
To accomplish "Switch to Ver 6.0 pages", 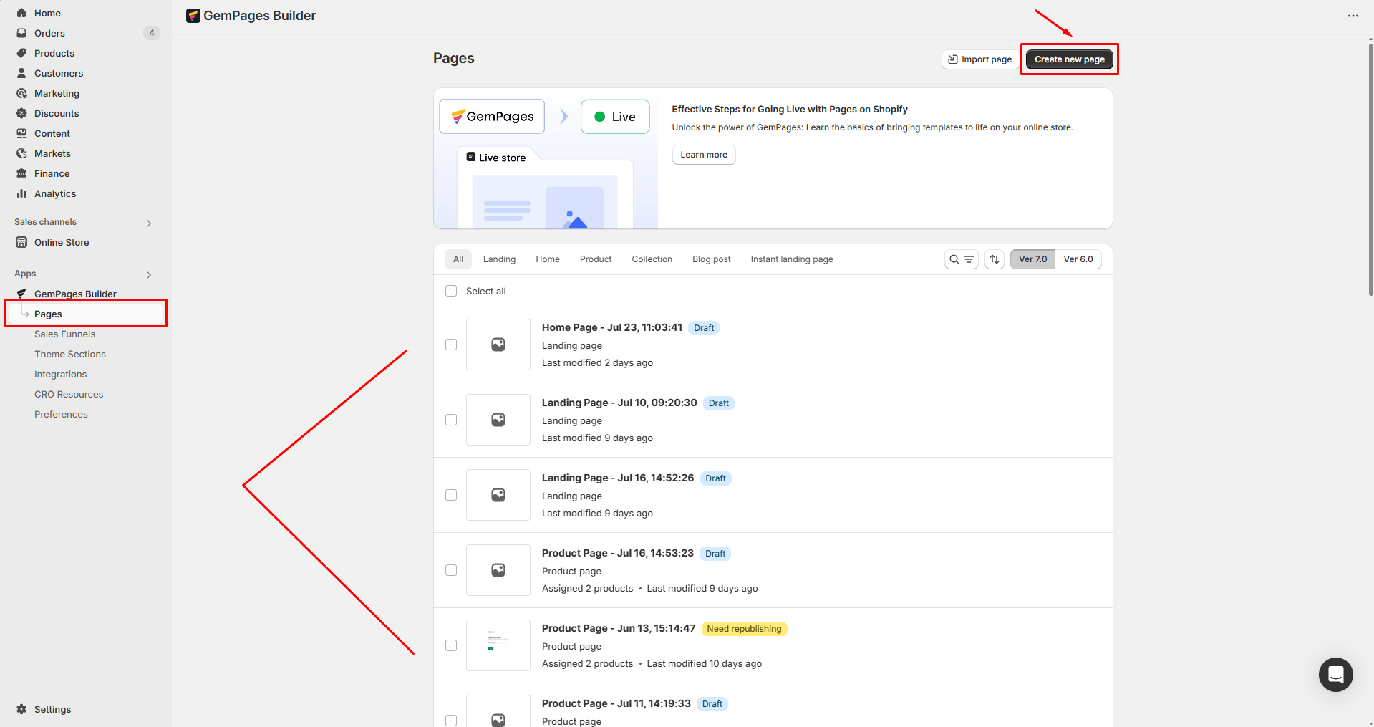I will click(x=1078, y=259).
